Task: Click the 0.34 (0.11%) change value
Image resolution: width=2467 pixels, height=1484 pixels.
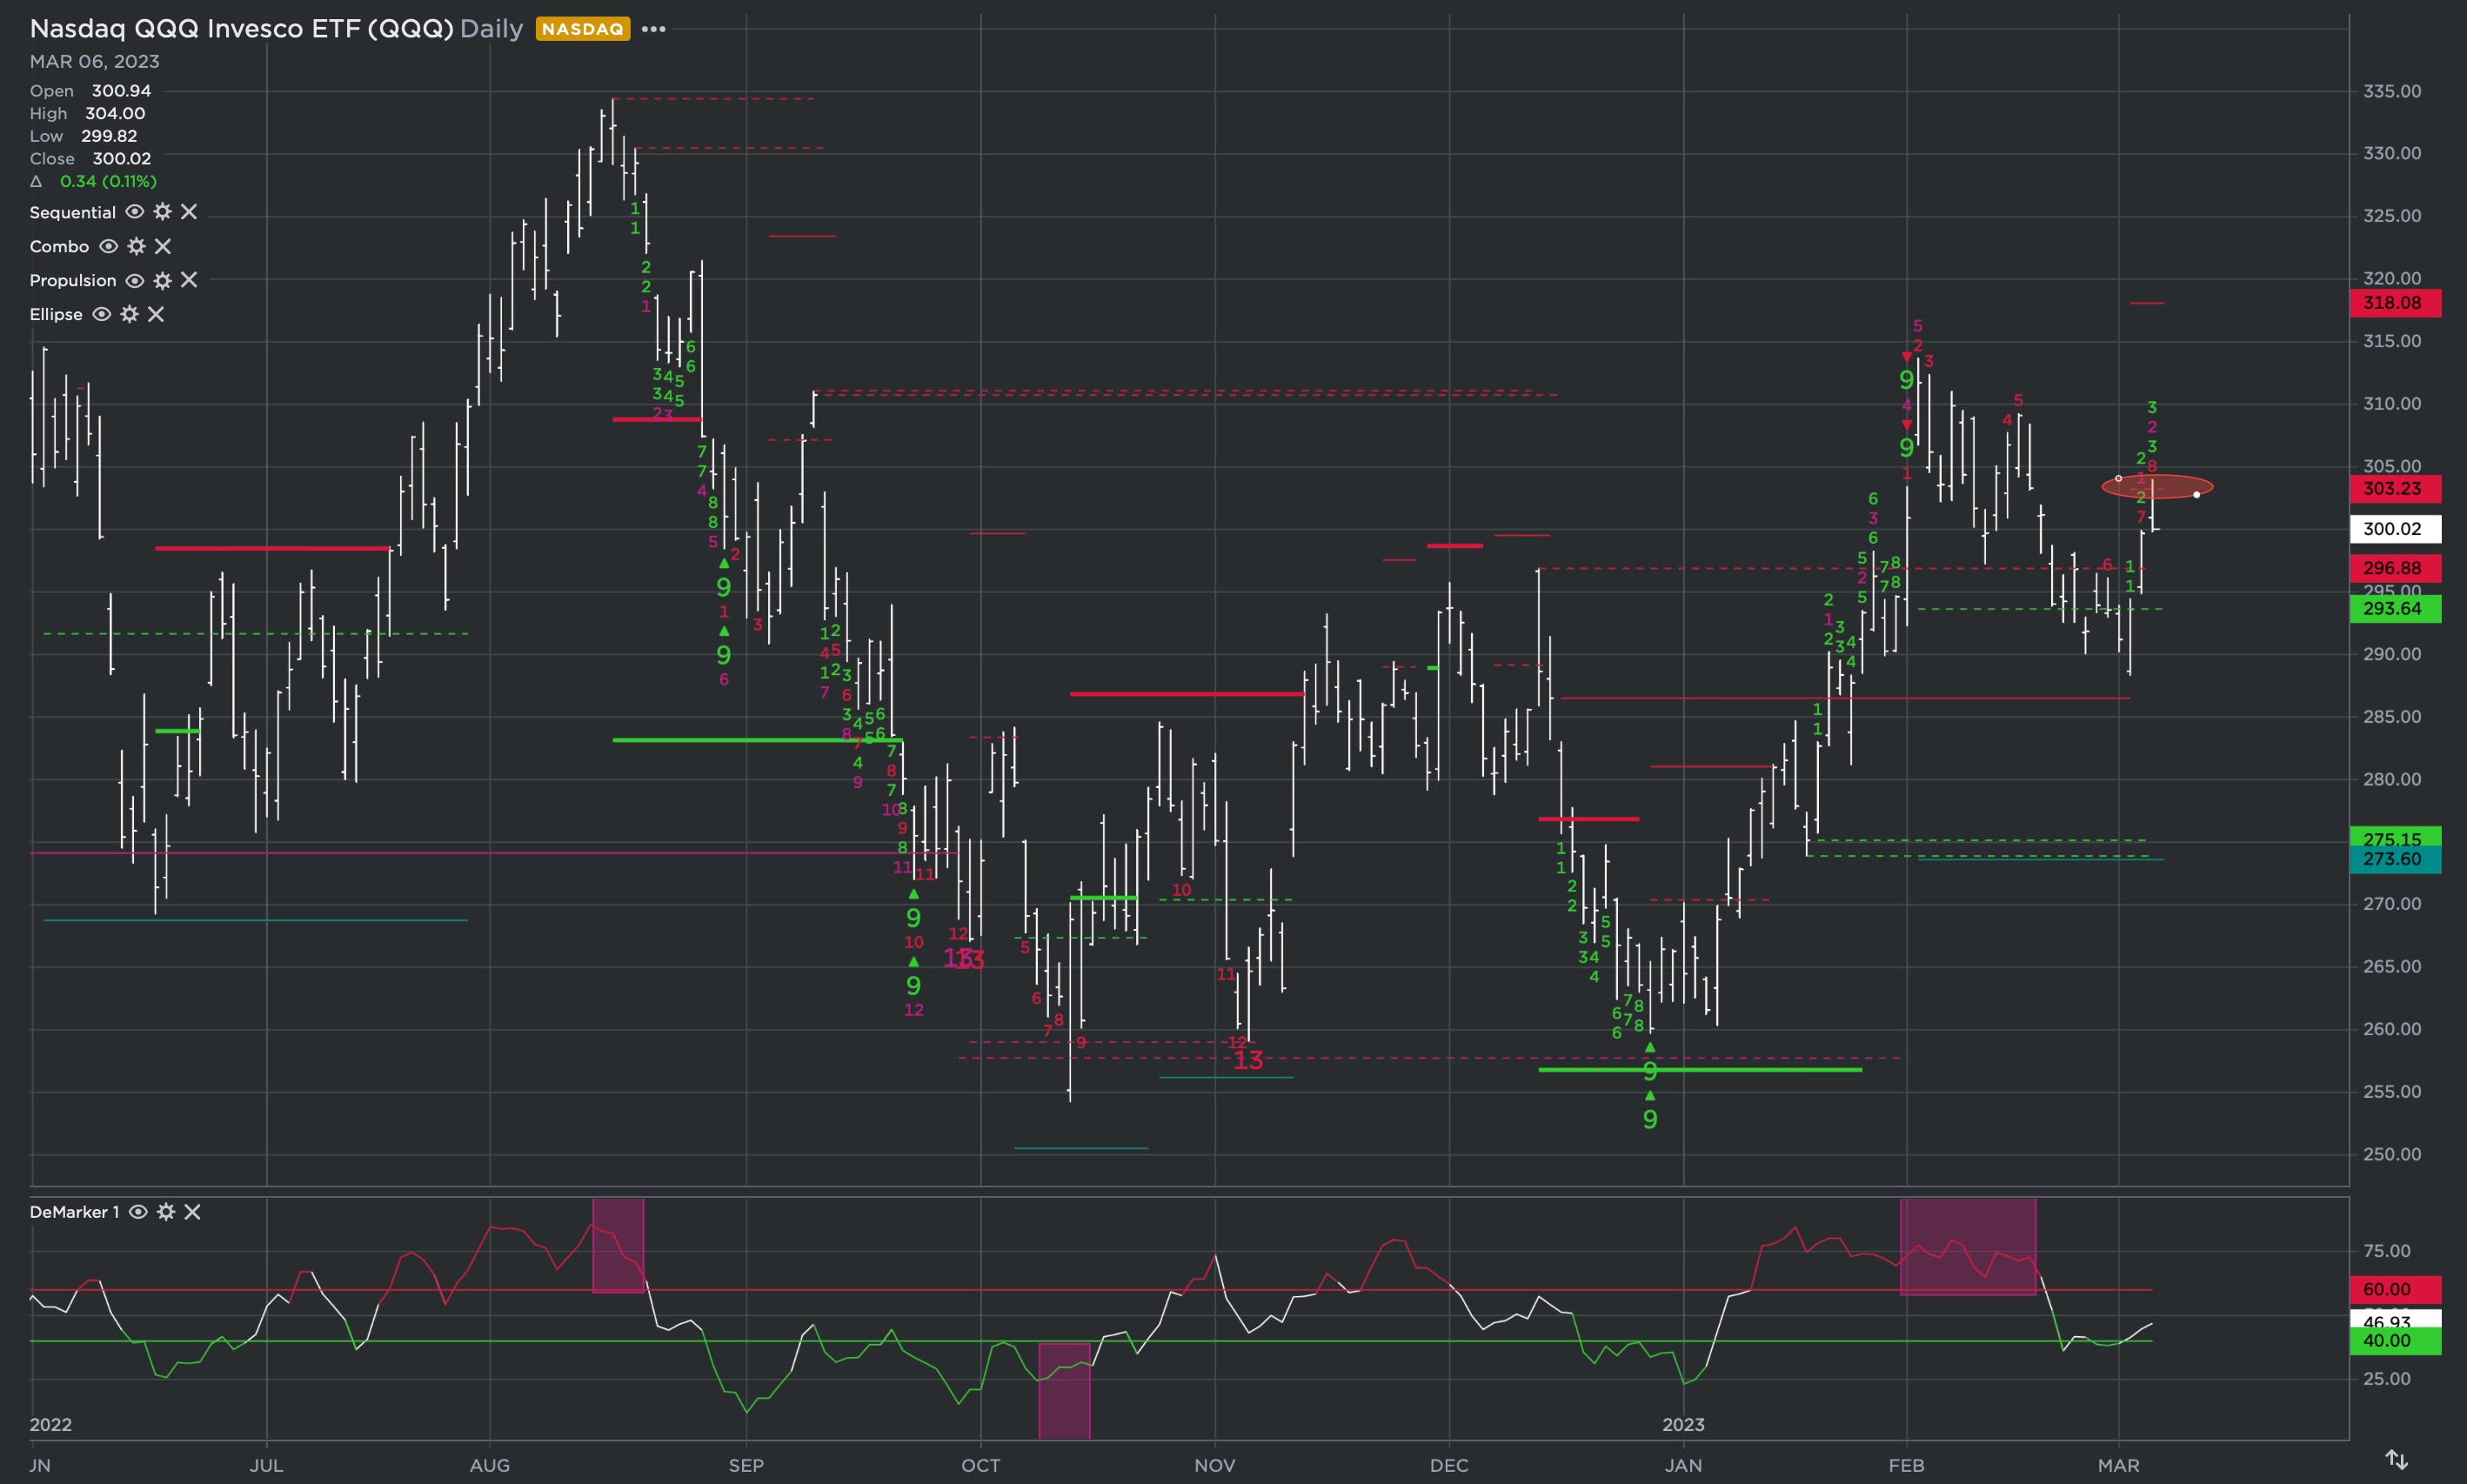Action: (108, 181)
